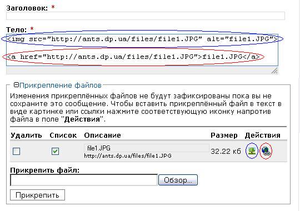Image resolution: width=300 pixels, height=211 pixels.
Task: Click the Размер column header
Action: tap(224, 135)
